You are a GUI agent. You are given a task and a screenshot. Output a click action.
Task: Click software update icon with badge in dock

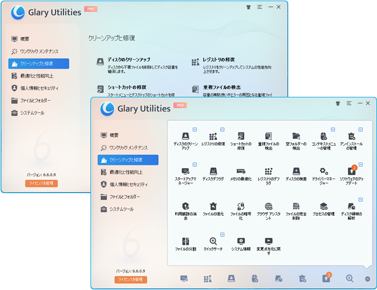pos(327,277)
